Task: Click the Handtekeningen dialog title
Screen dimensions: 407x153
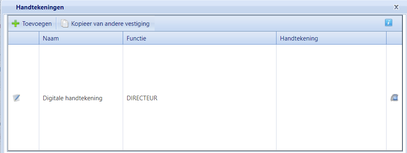Action: (x=40, y=7)
